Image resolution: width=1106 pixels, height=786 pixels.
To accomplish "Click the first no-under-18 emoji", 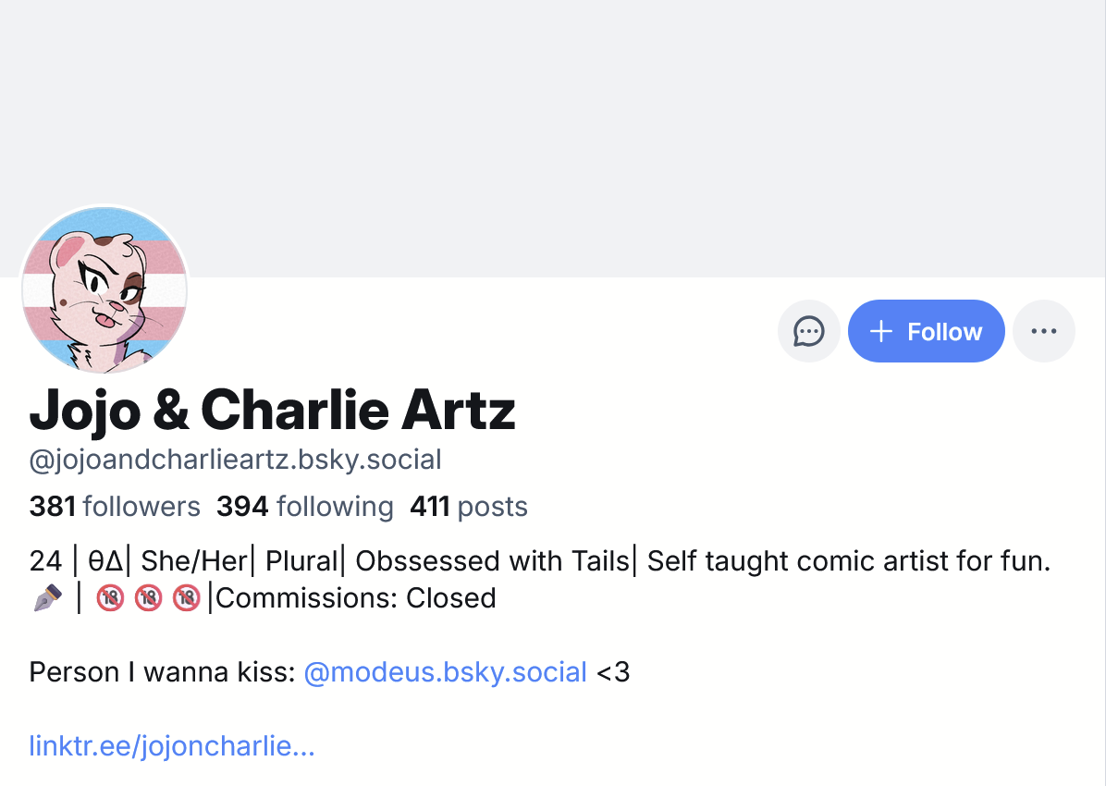I will click(110, 598).
